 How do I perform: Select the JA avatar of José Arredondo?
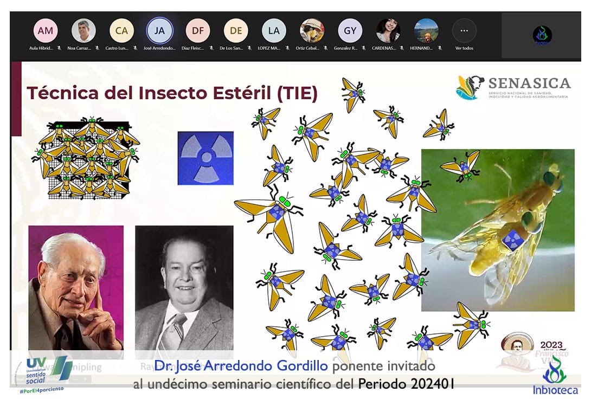(159, 31)
